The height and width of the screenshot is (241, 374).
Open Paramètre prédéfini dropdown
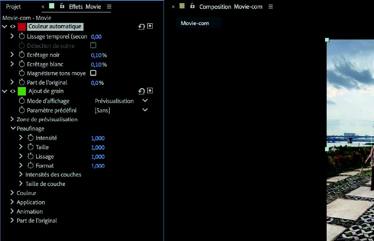(145, 110)
